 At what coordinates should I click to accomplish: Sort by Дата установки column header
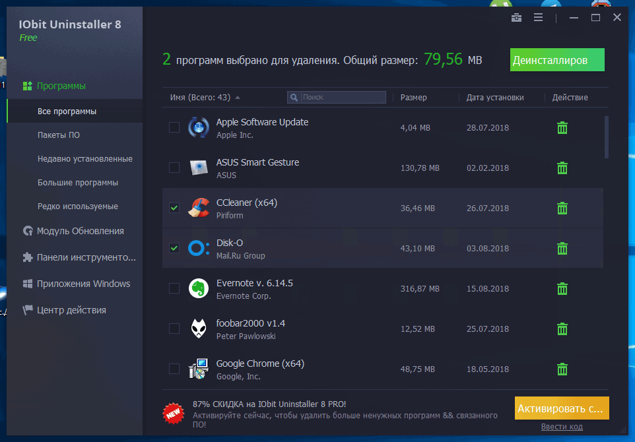click(x=495, y=98)
